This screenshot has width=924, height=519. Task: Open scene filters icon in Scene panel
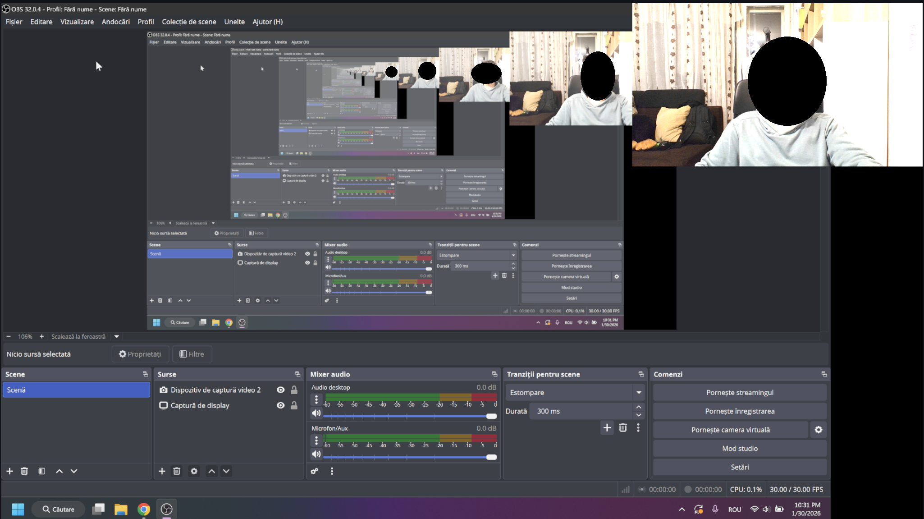41,471
